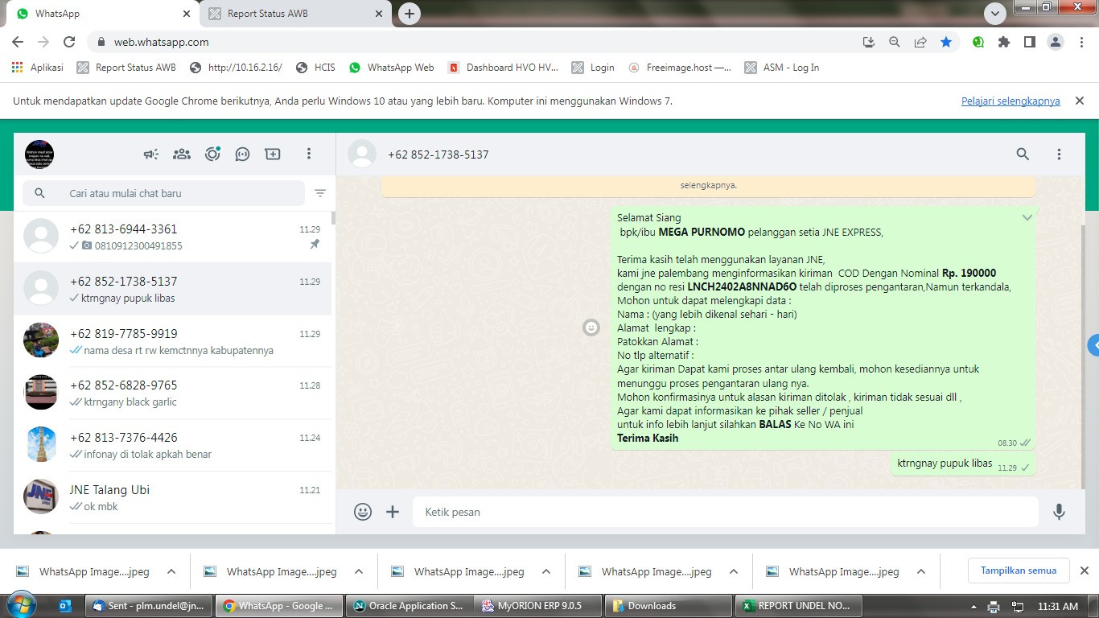Image resolution: width=1099 pixels, height=618 pixels.
Task: Open the emoji picker in message composer
Action: pos(363,512)
